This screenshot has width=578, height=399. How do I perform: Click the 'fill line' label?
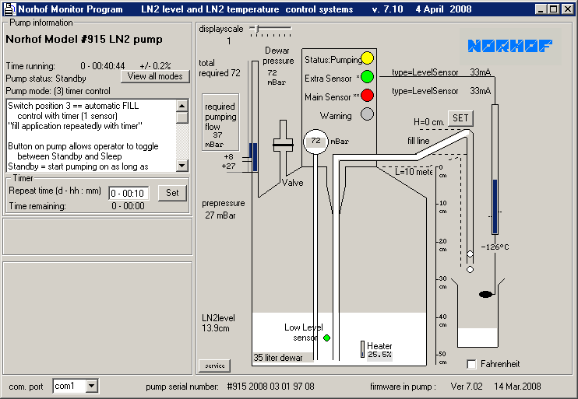point(418,141)
